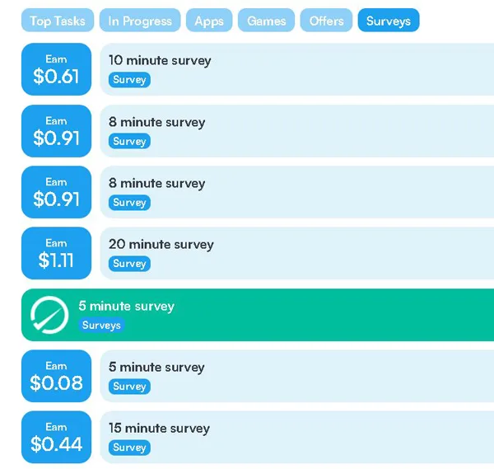The width and height of the screenshot is (494, 469).
Task: Open the $0.08 5 minute survey
Action: pyautogui.click(x=296, y=376)
